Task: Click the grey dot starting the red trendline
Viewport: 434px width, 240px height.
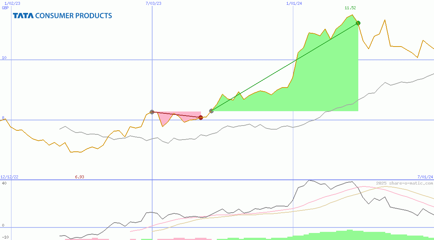Action: (152, 112)
